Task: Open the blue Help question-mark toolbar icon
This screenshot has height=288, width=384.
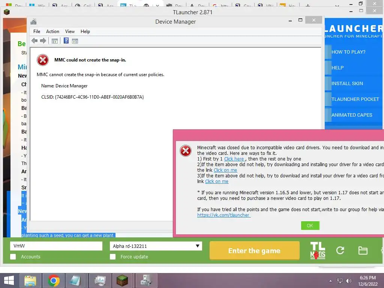Action: 66,40
